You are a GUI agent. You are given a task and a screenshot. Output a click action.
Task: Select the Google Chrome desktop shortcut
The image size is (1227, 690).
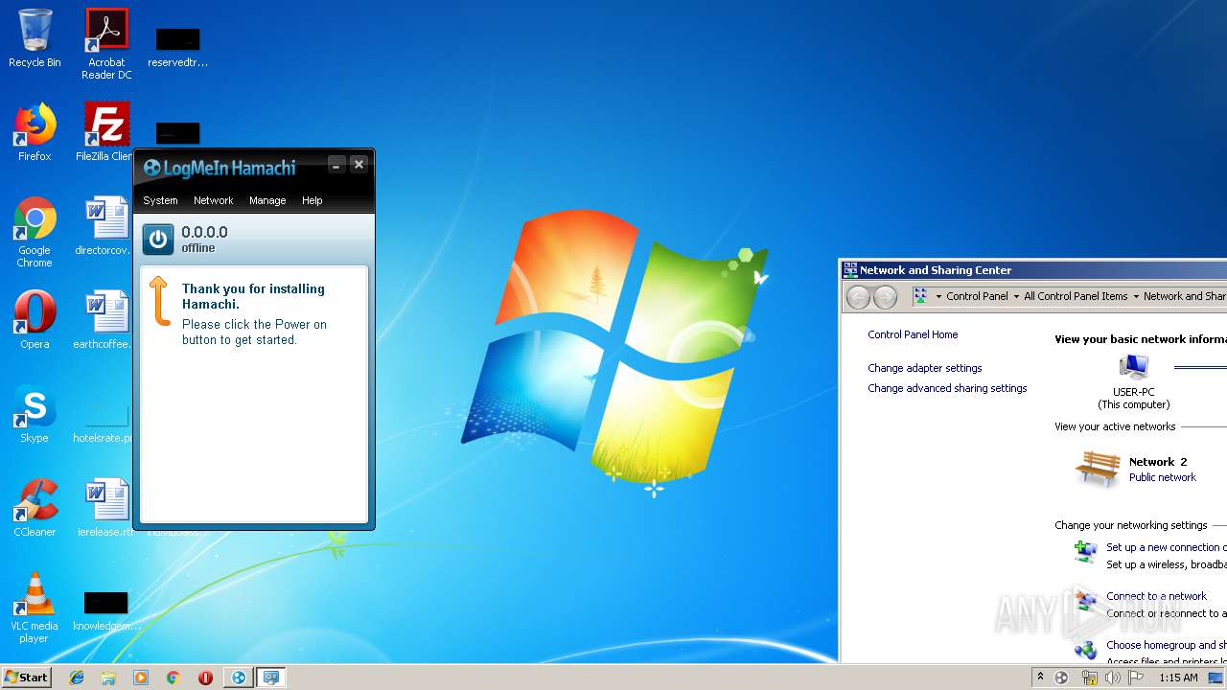pos(35,232)
